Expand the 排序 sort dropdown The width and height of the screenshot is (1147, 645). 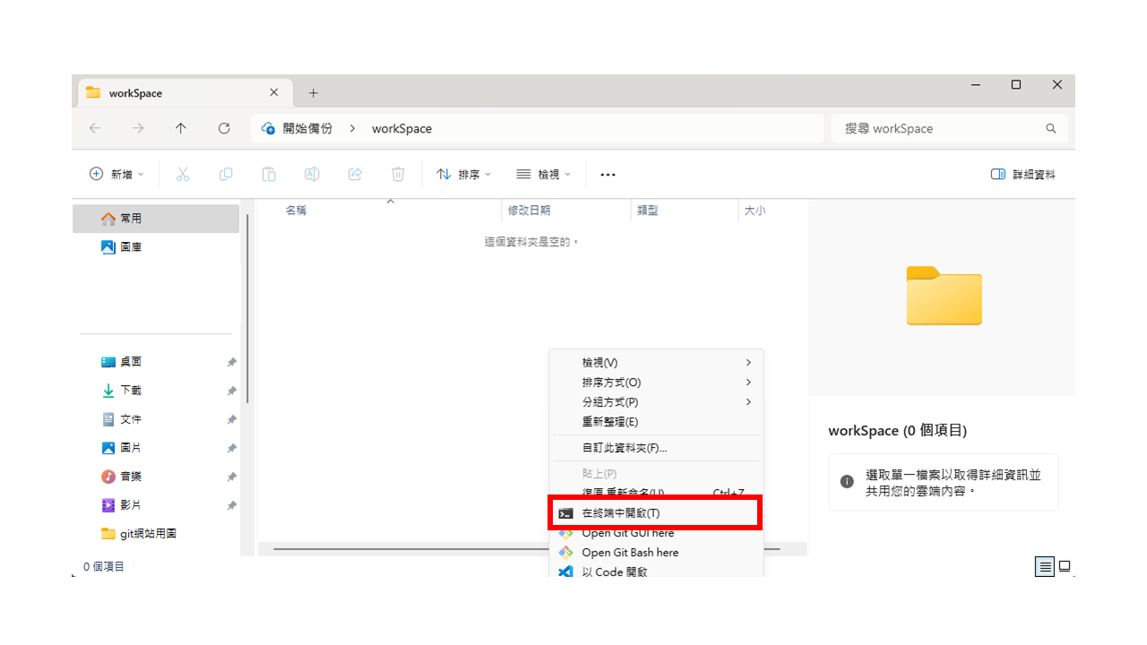pyautogui.click(x=463, y=175)
